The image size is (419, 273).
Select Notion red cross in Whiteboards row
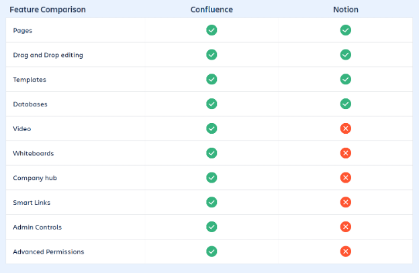point(346,153)
